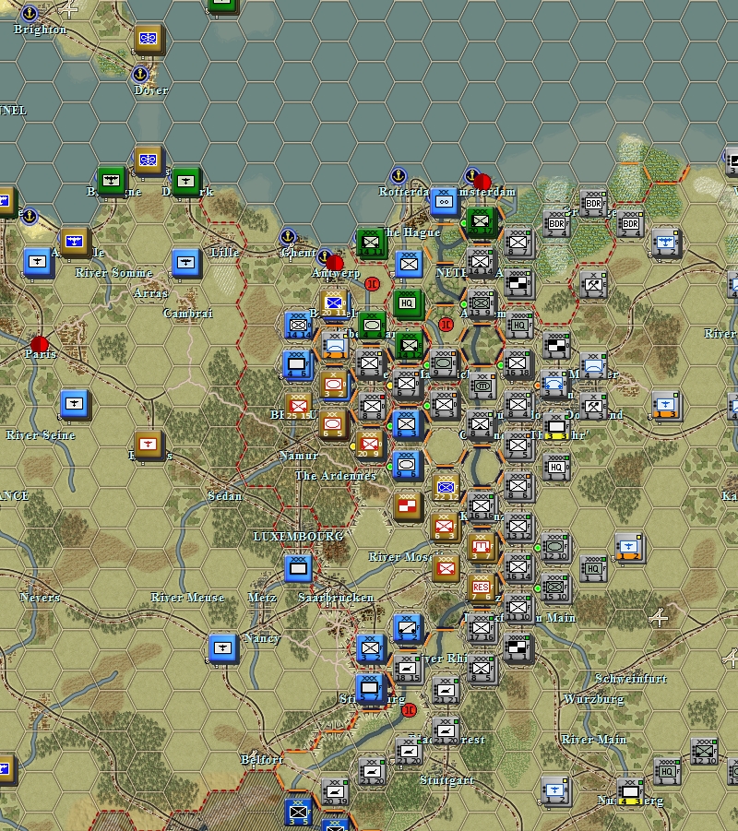Select air unit with orange strength 1 3
Viewport: 738px width, 831px height.
[666, 406]
